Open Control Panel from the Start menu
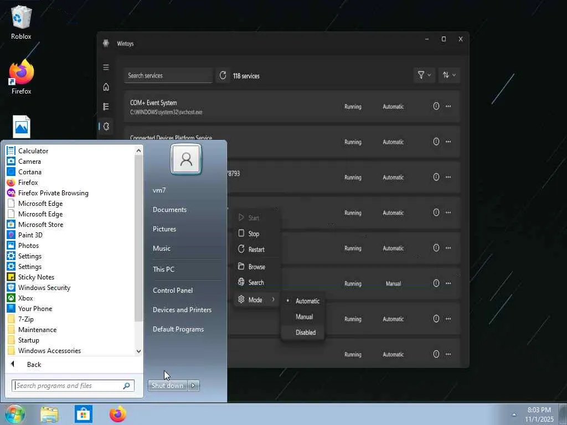This screenshot has height=425, width=567. [x=173, y=290]
